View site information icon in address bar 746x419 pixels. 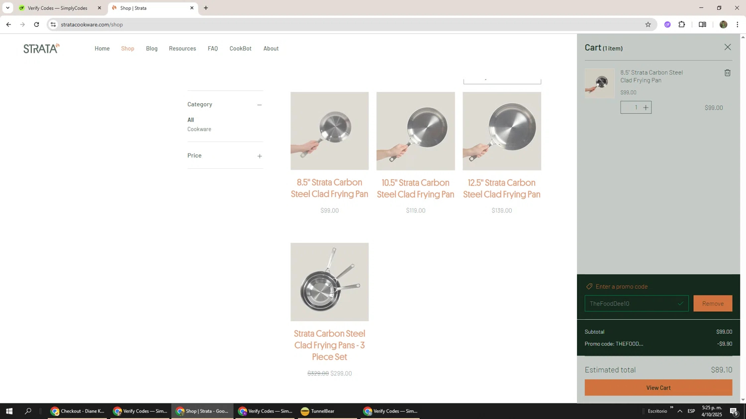(53, 24)
